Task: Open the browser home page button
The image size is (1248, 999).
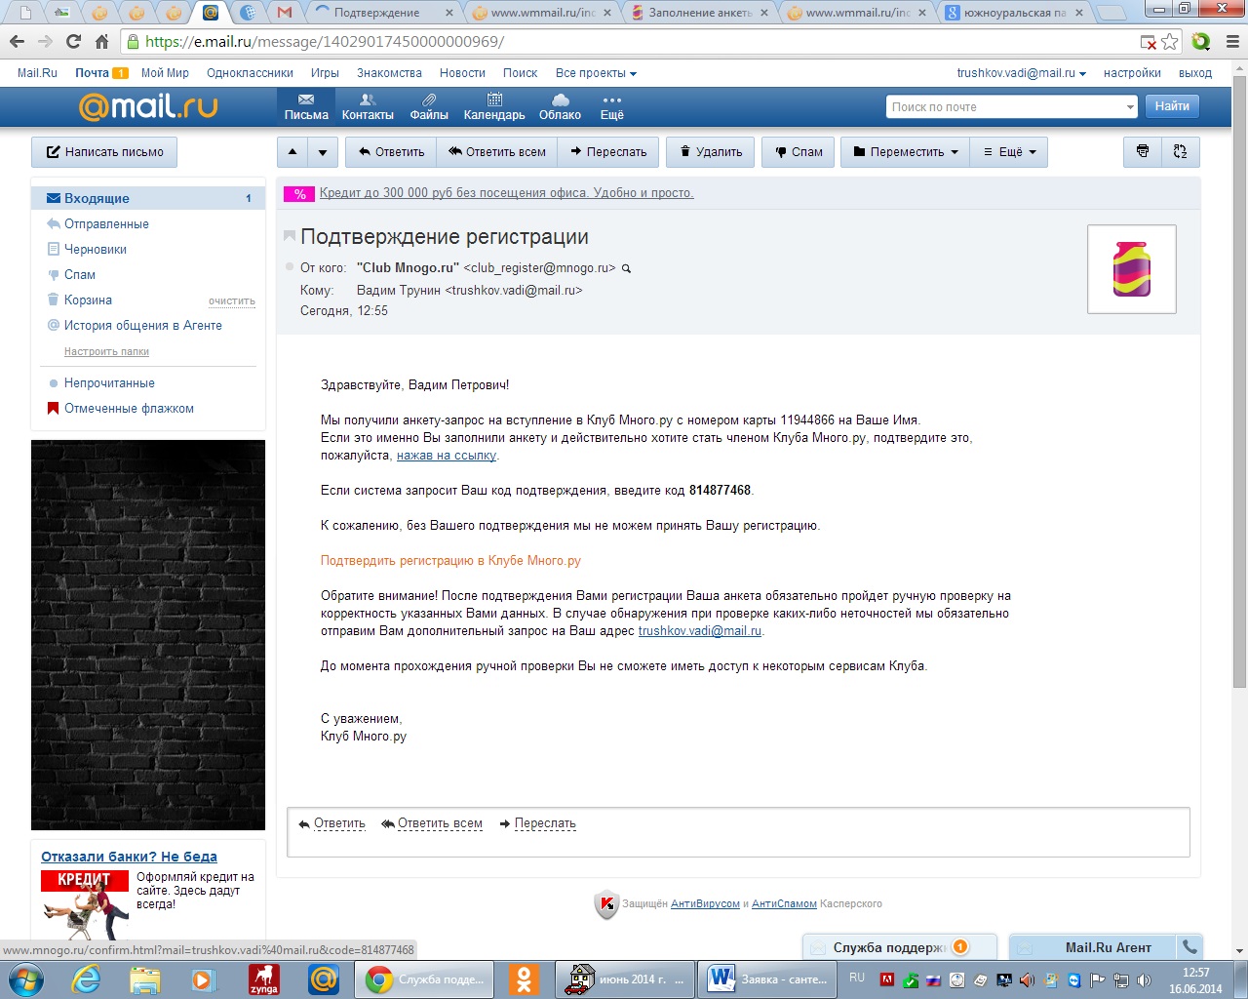Action: [101, 42]
